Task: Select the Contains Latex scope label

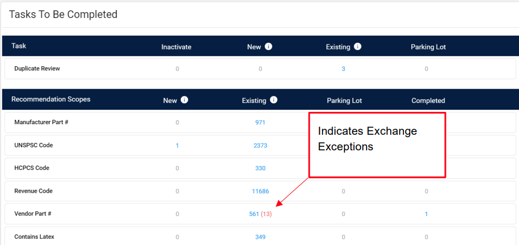Action: tap(34, 237)
